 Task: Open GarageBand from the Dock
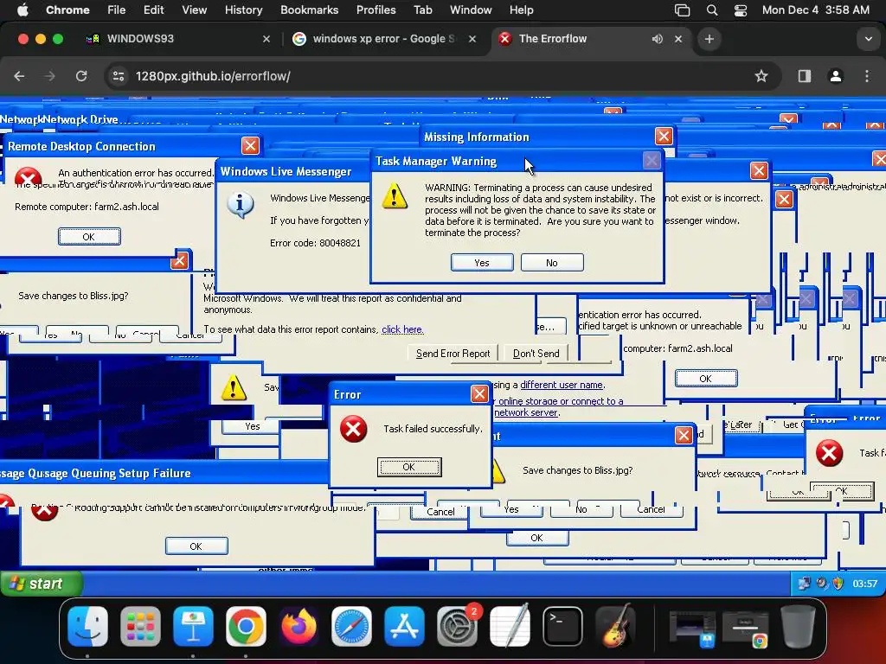[615, 626]
